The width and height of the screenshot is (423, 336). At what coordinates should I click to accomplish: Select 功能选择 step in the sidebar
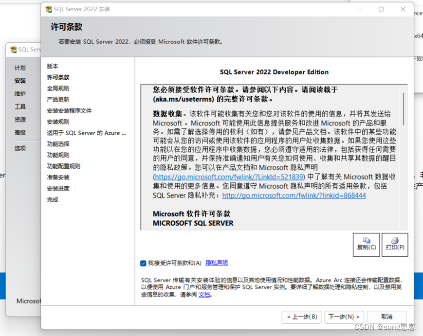(x=58, y=144)
